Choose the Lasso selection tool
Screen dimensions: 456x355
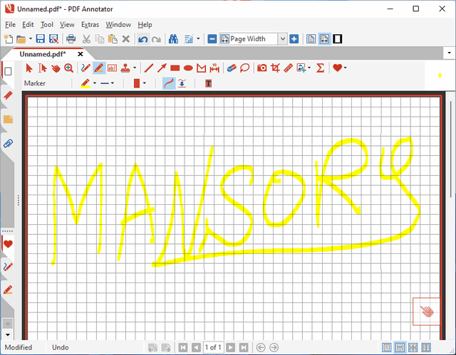tap(244, 68)
